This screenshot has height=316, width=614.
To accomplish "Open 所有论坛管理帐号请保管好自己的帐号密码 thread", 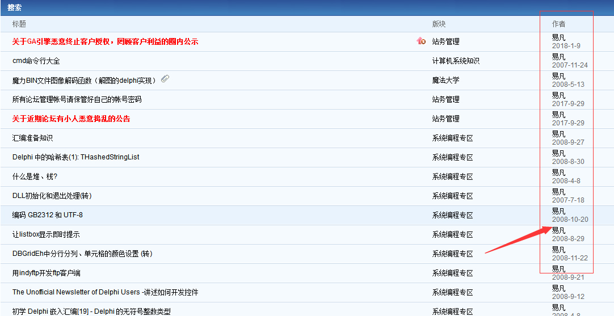I will click(x=77, y=99).
